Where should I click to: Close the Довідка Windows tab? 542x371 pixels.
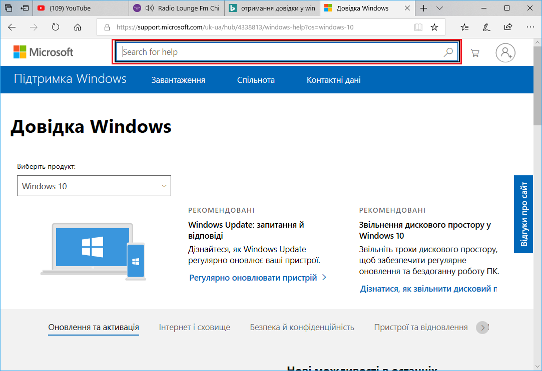coord(407,8)
